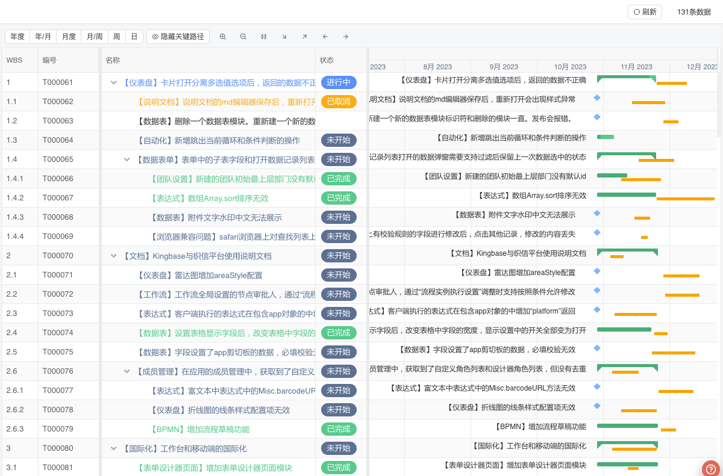723x476 pixels.
Task: Select the 年度 time scale option
Action: [x=17, y=37]
